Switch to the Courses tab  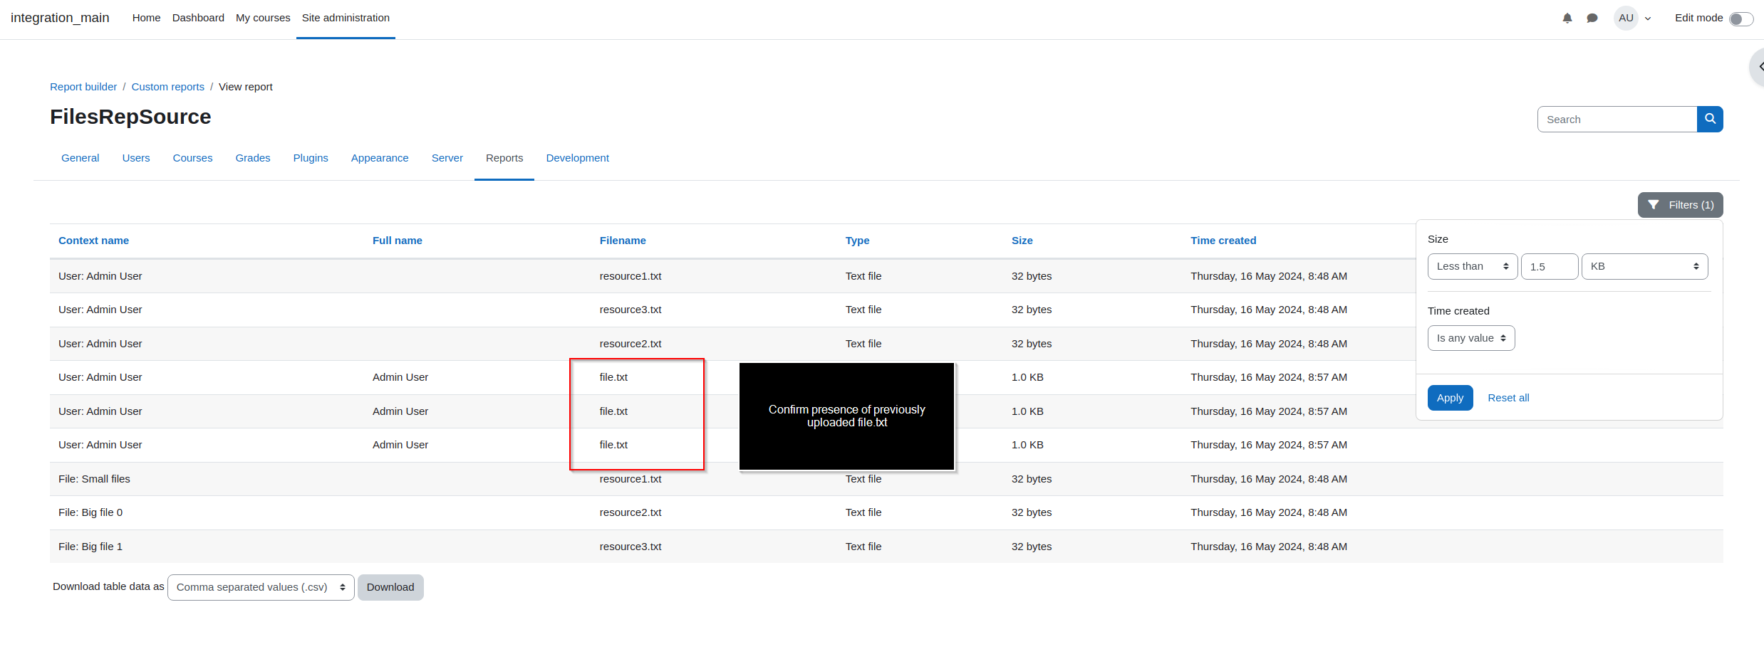coord(192,158)
